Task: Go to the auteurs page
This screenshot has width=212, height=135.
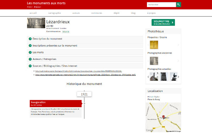Action: [76, 13]
